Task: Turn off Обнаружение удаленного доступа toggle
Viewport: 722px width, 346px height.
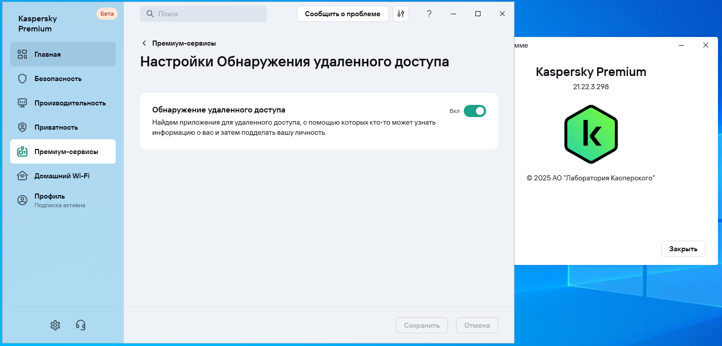Action: click(475, 111)
